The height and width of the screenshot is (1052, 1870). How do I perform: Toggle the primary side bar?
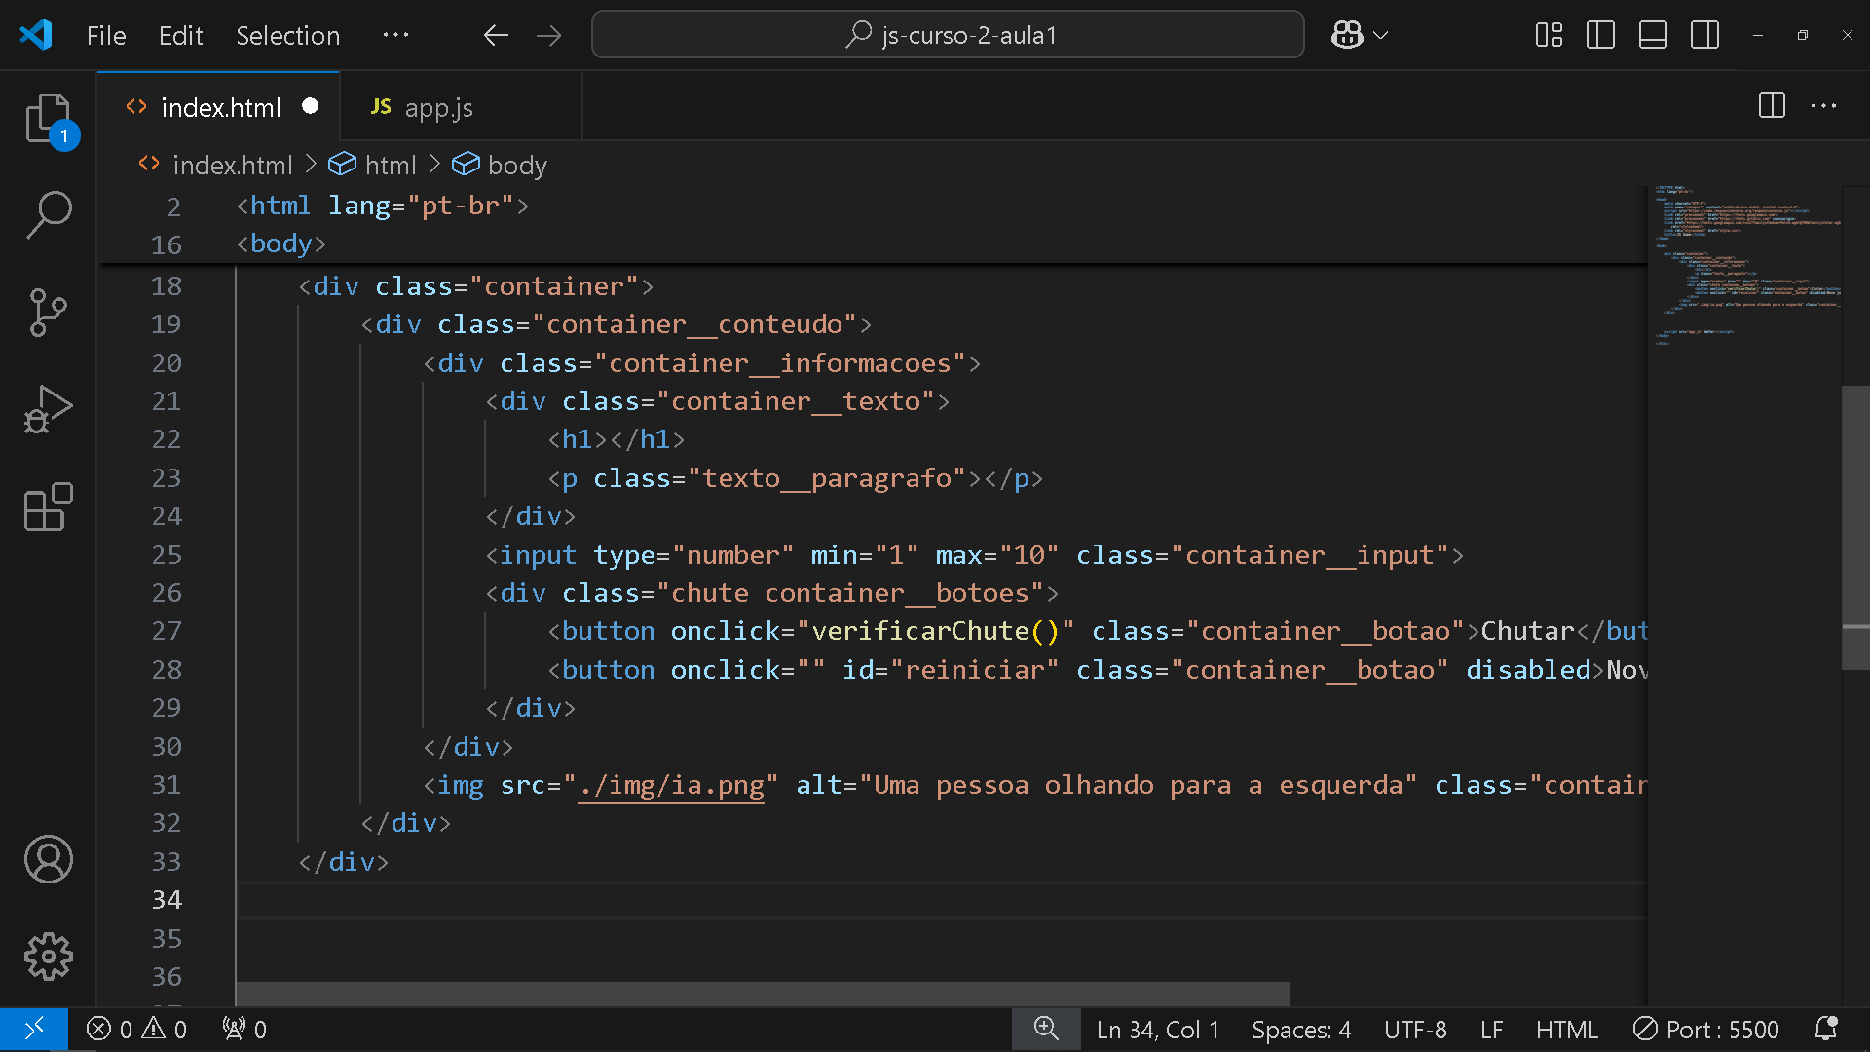click(1600, 36)
